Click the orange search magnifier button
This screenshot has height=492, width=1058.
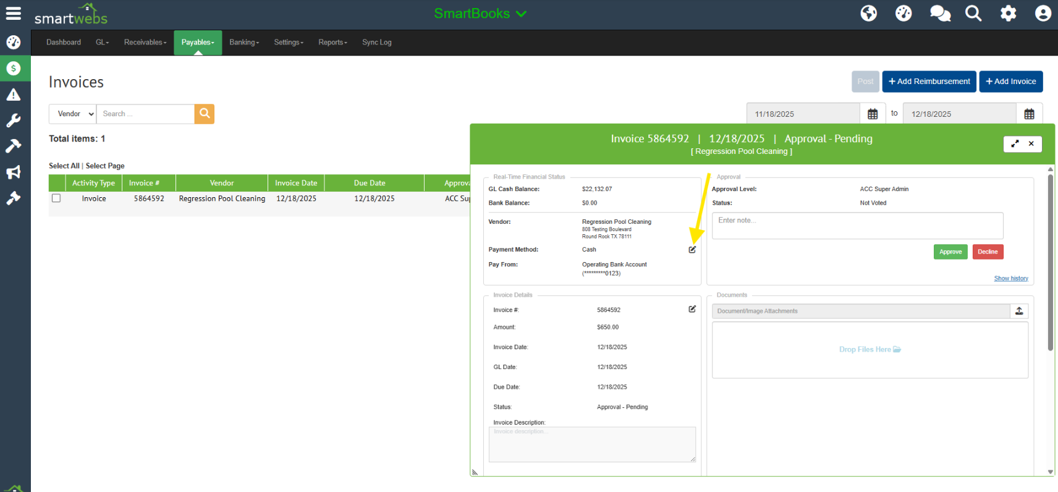tap(205, 114)
